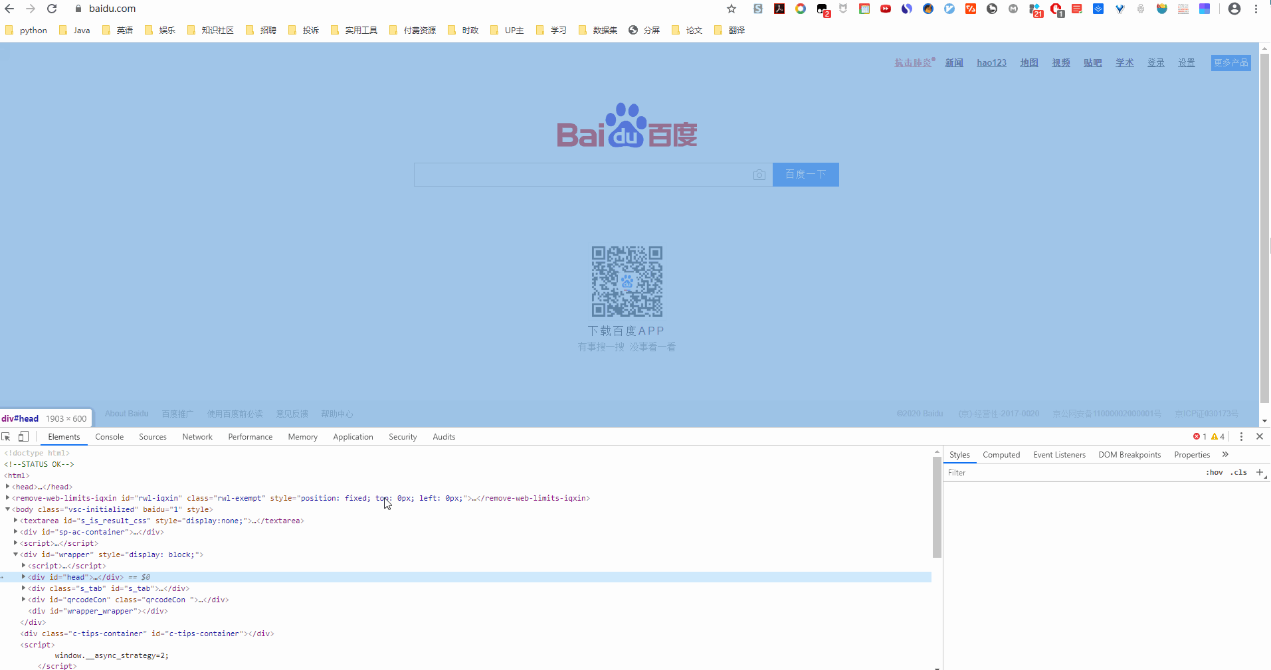This screenshot has height=670, width=1271.
Task: Open the hao123 link
Action: tap(991, 62)
